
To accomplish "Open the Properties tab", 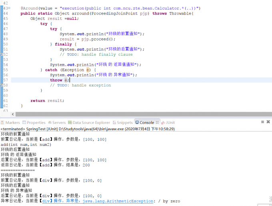I will 34,122.
